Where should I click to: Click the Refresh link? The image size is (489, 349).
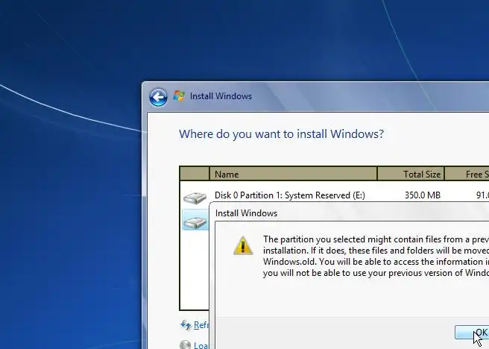201,325
